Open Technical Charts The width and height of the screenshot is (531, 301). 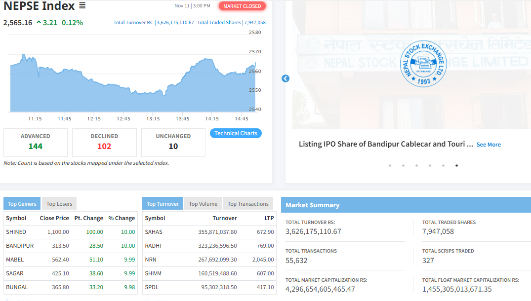tap(236, 133)
